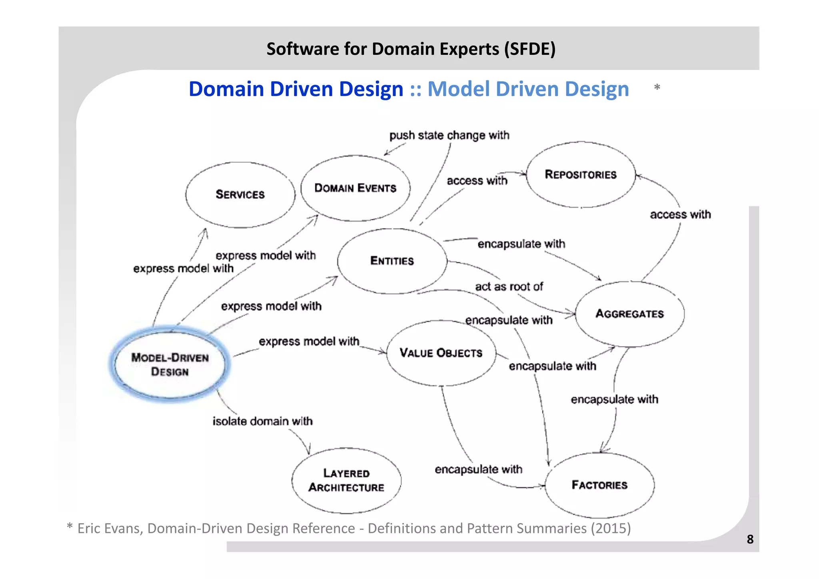Click the 'isolate domain with' label

click(x=262, y=421)
